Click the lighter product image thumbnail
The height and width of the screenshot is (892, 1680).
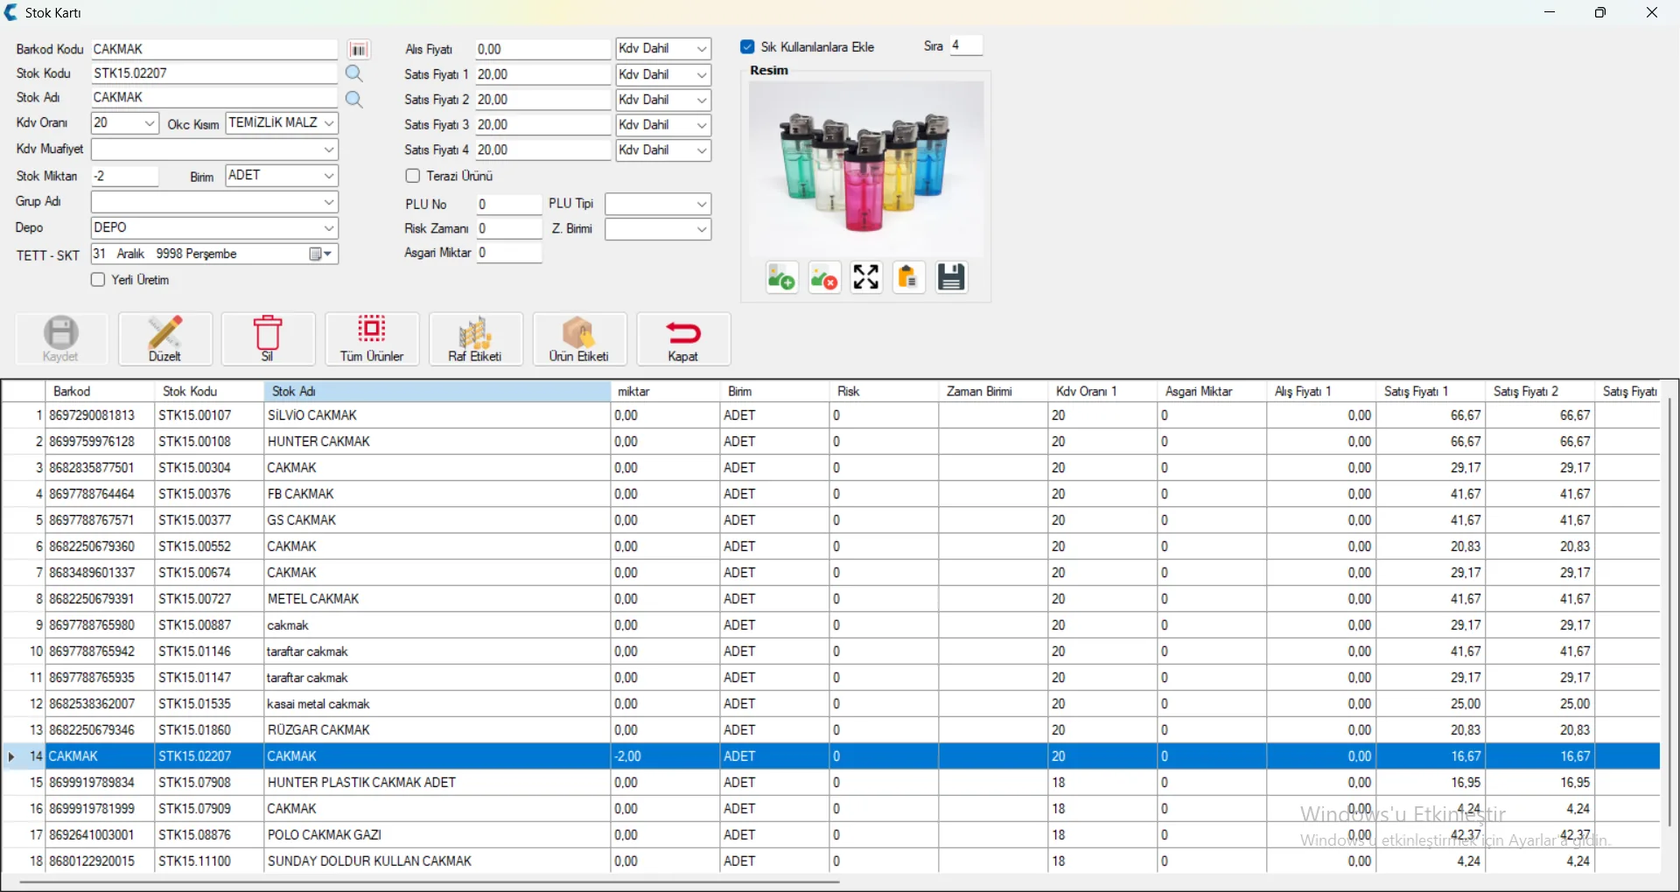(866, 169)
